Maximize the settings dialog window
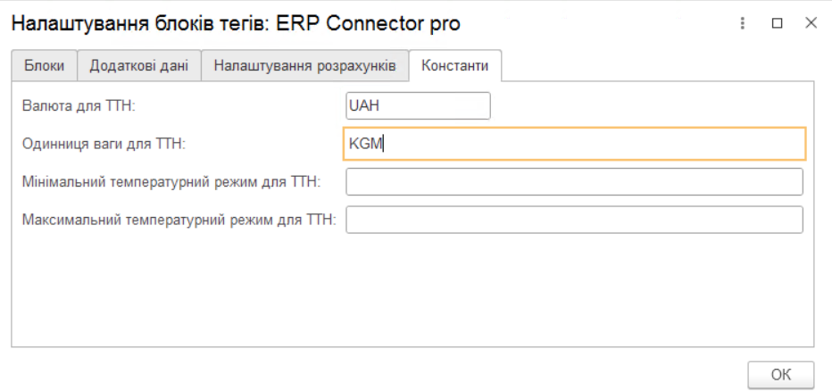832x392 pixels. point(777,24)
